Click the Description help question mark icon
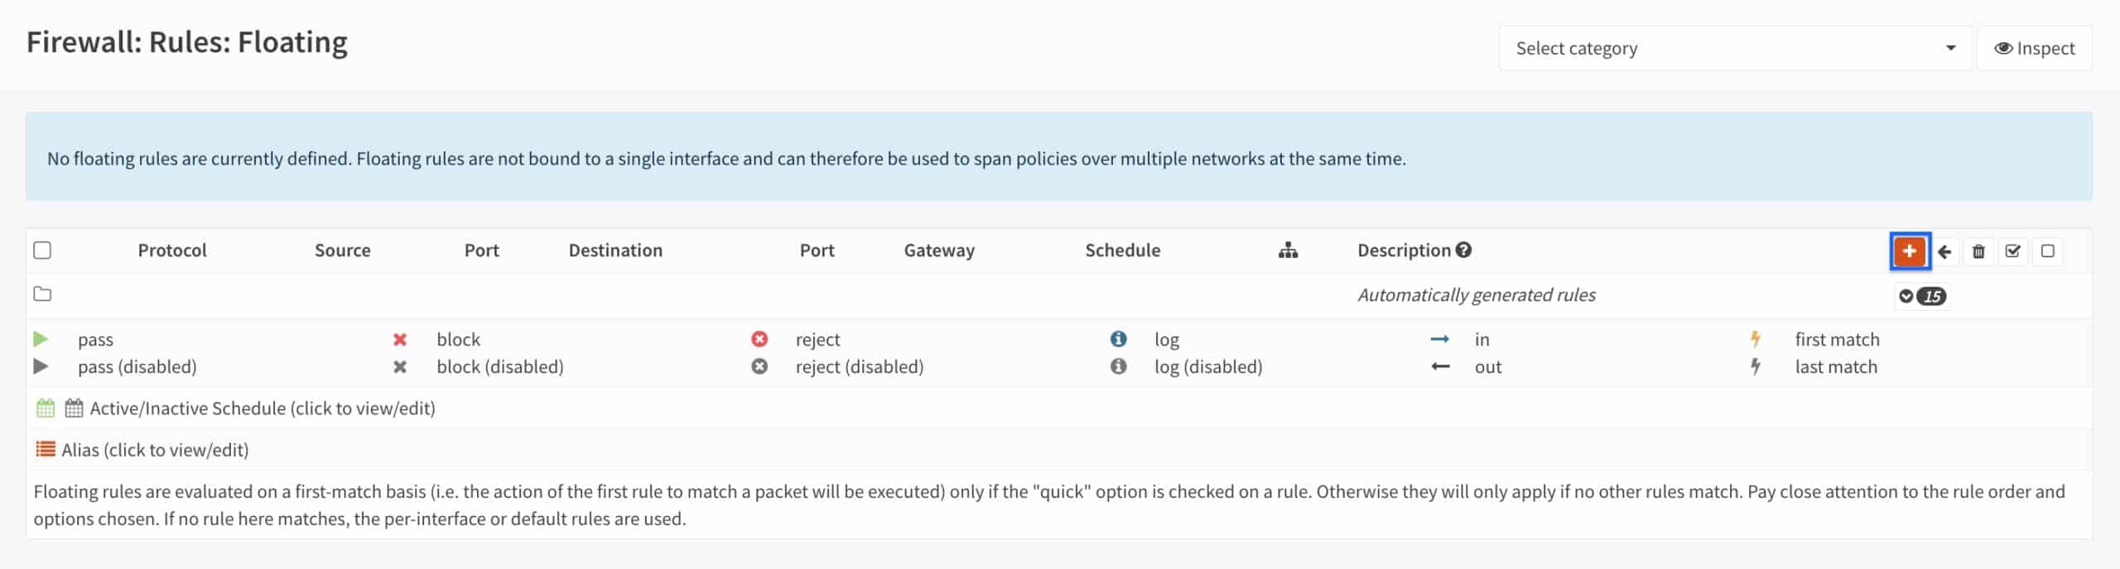Screen dimensions: 2120x569 click(1463, 250)
